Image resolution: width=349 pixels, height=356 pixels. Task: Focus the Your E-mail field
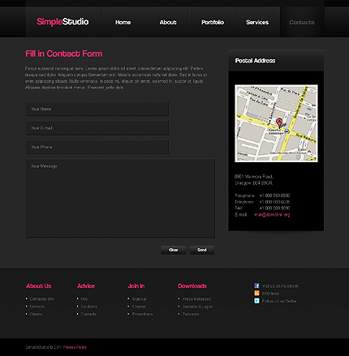point(97,128)
